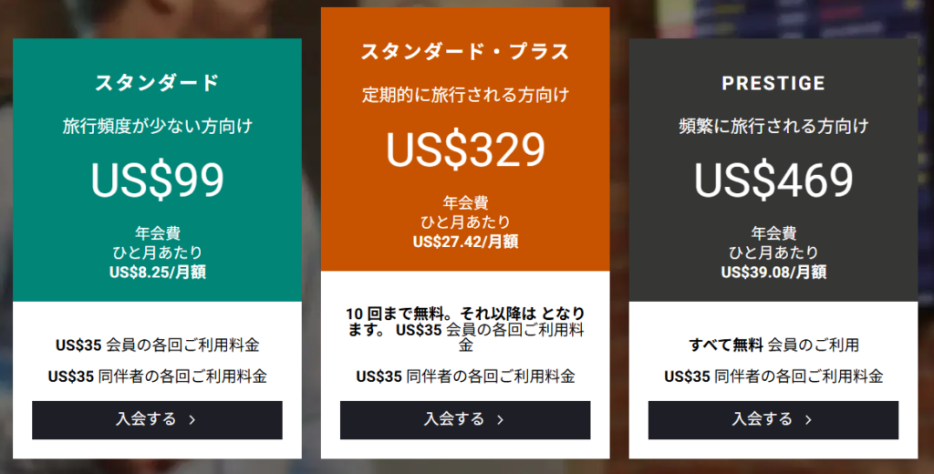
Task: Click the US$99 price on green card
Action: pos(157,180)
